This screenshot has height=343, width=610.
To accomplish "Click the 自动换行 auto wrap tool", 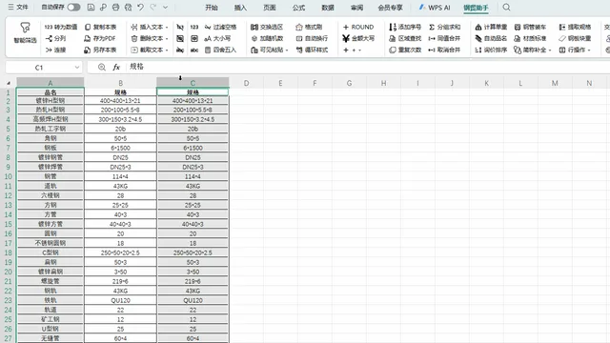I will point(312,38).
